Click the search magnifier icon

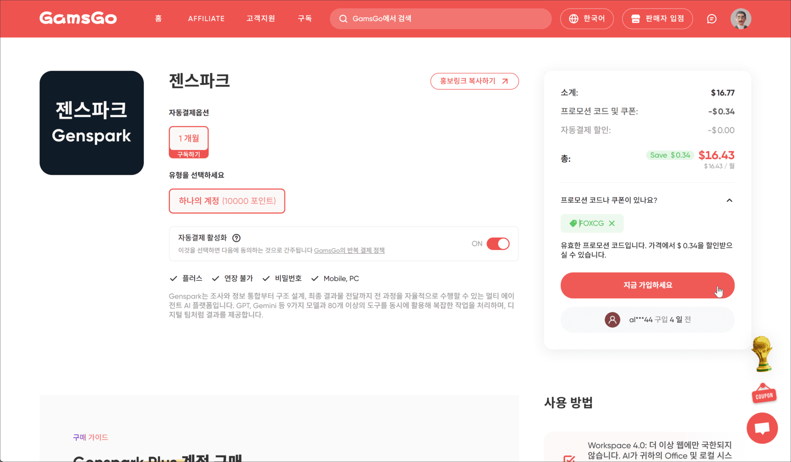(343, 19)
